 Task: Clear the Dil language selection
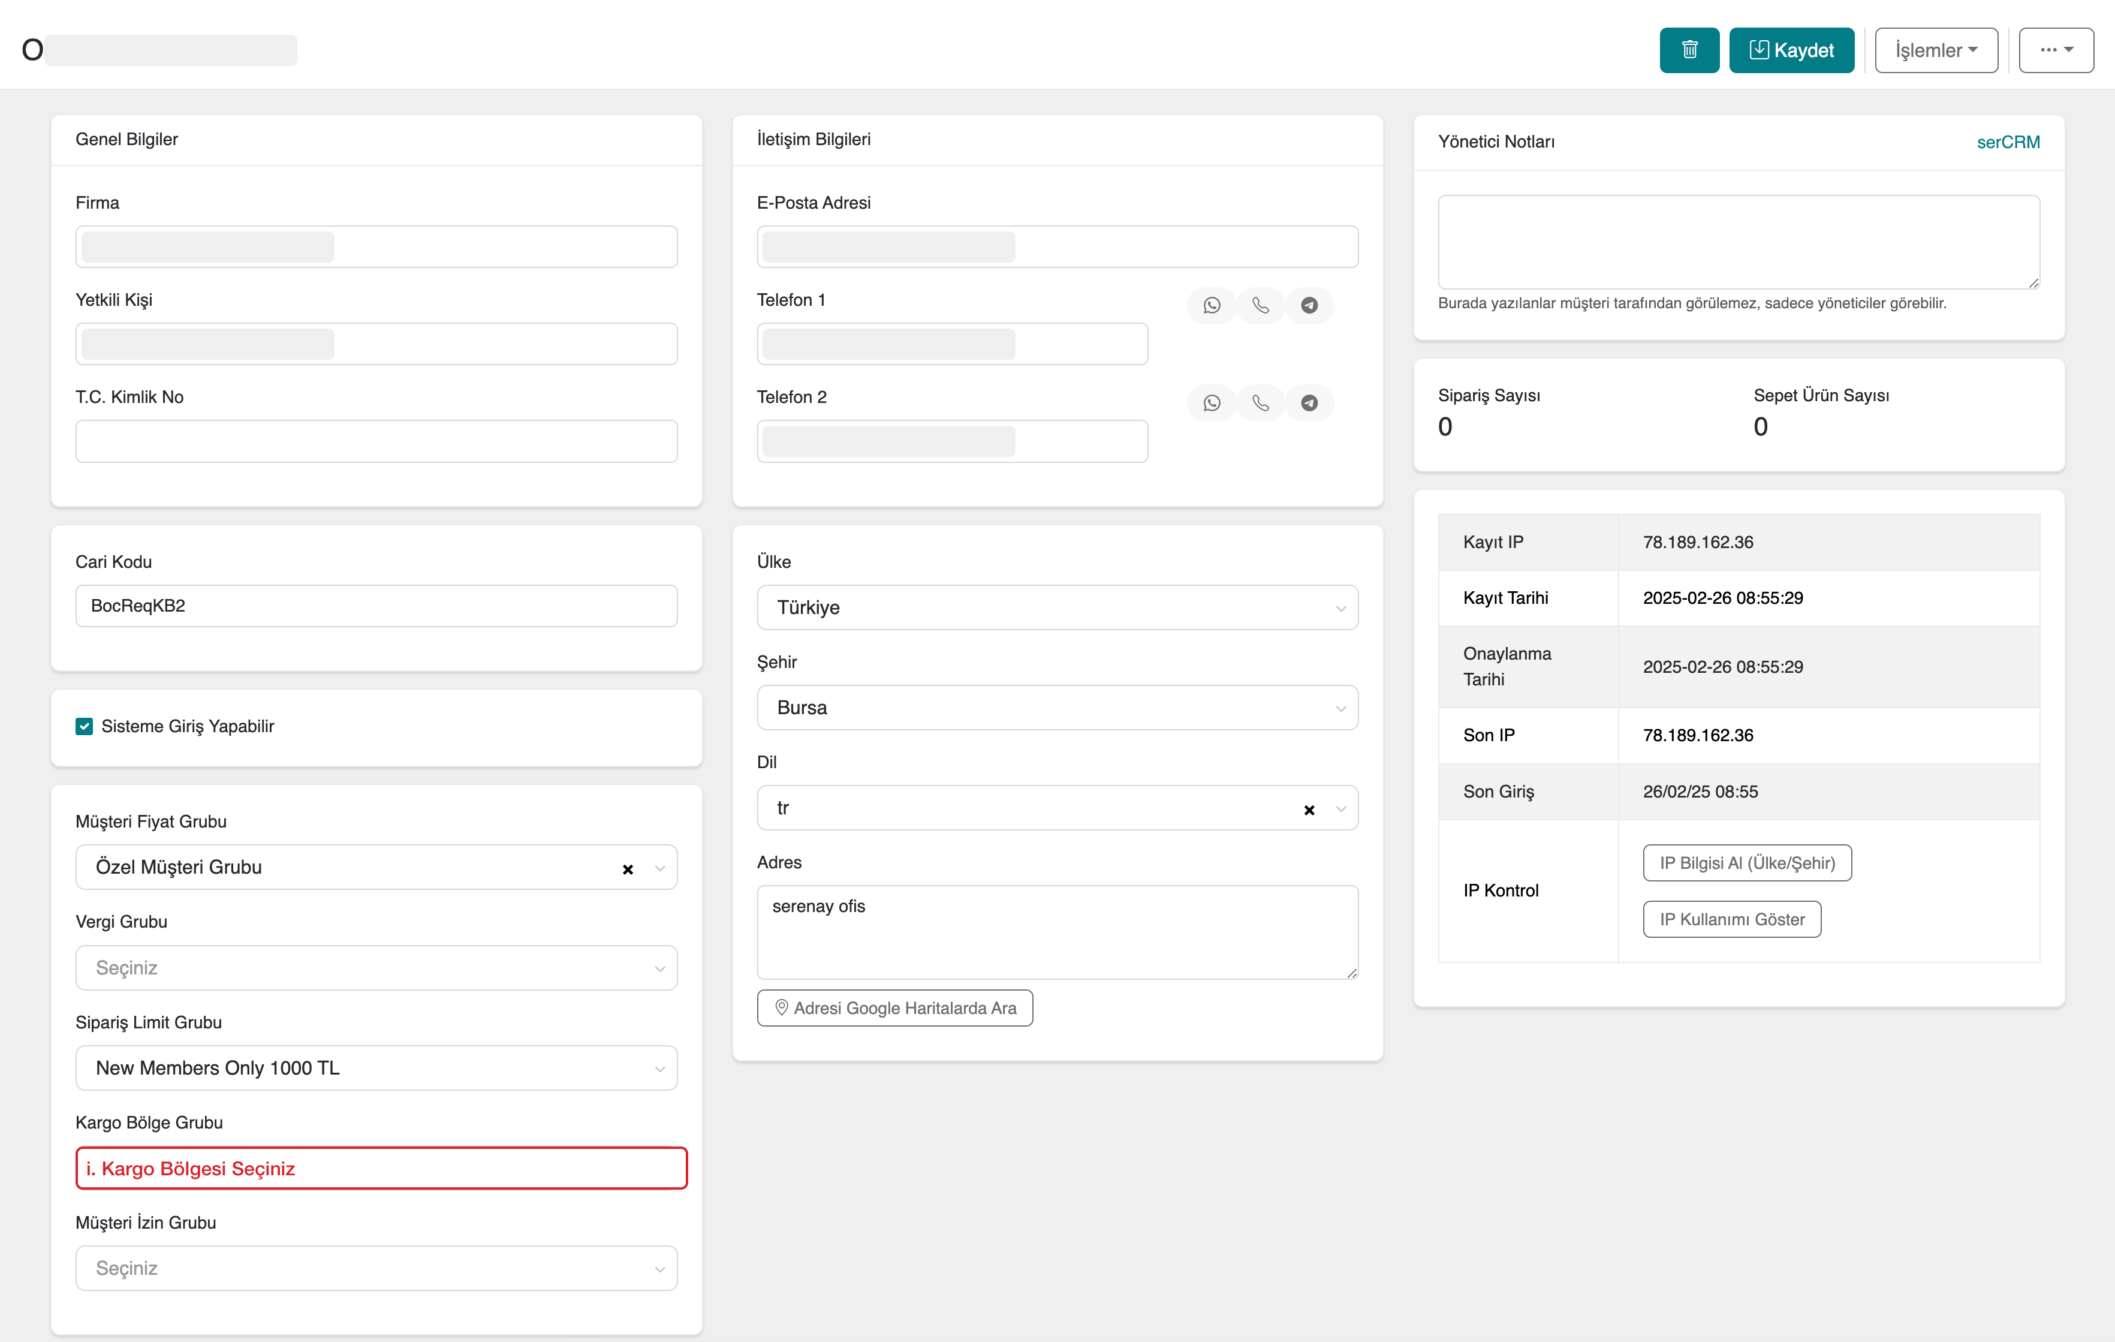1309,810
